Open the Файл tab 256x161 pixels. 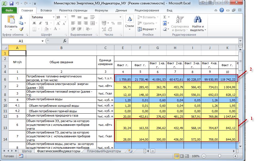pyautogui.click(x=9, y=10)
